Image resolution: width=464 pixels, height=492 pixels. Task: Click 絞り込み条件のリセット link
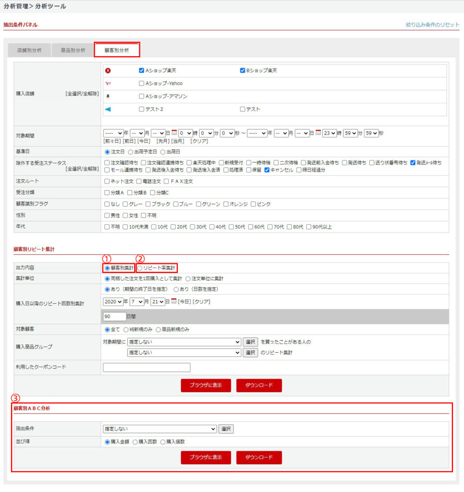click(432, 25)
